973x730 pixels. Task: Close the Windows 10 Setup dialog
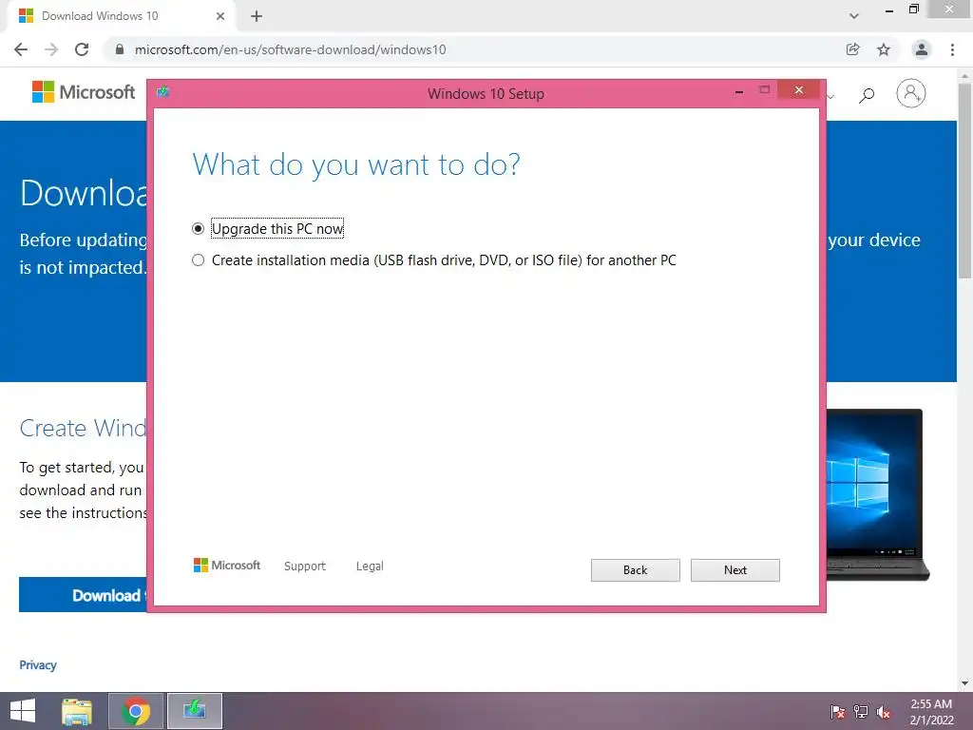(799, 90)
